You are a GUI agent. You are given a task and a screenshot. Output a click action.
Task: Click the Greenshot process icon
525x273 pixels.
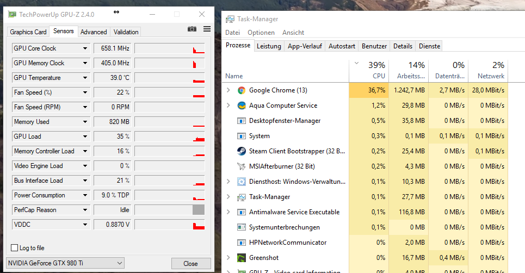[242, 258]
